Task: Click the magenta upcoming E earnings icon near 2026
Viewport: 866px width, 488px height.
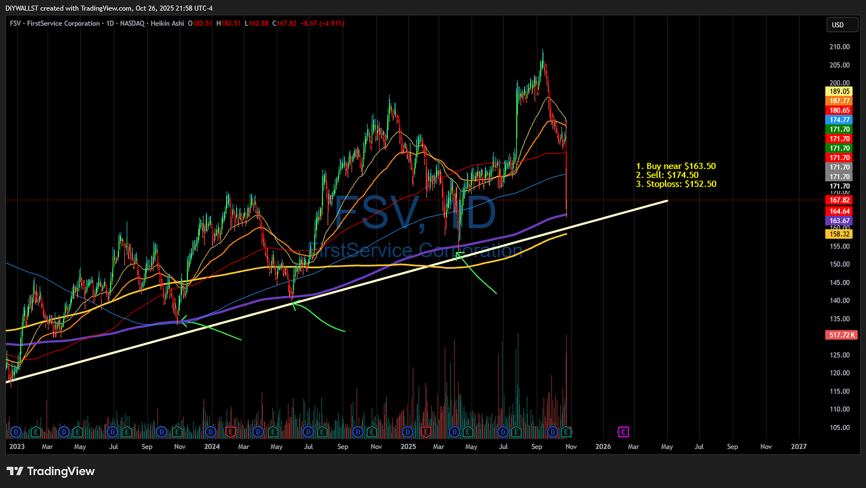Action: point(623,432)
